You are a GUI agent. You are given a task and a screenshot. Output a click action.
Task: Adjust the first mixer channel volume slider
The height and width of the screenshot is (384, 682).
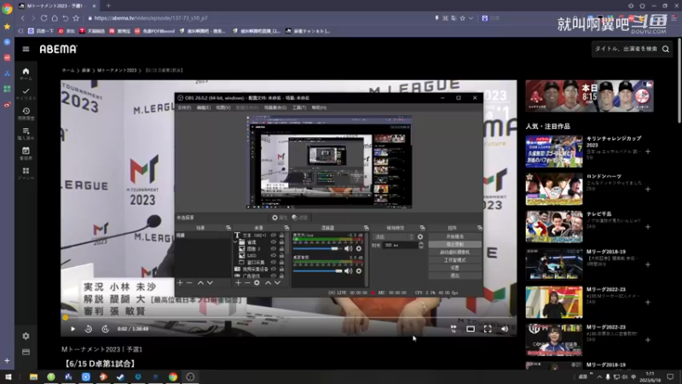[318, 248]
